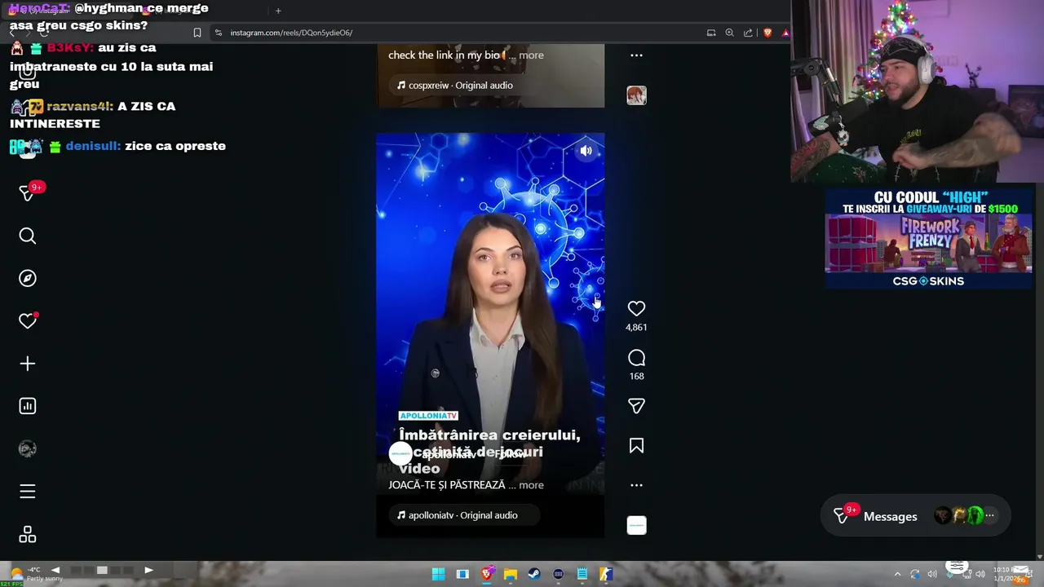Open comments on the apolloniatv reel
Screen dimensions: 1044x587
coord(636,358)
